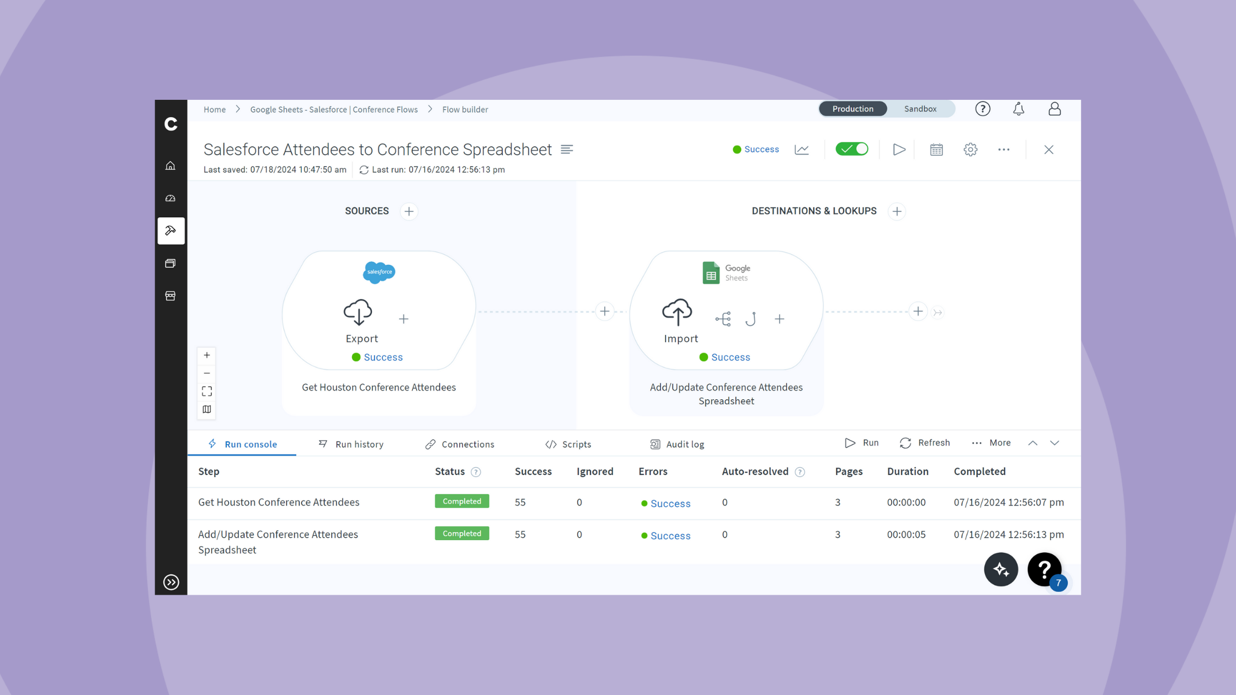Switch to Production environment
The height and width of the screenshot is (695, 1236).
[x=853, y=109]
